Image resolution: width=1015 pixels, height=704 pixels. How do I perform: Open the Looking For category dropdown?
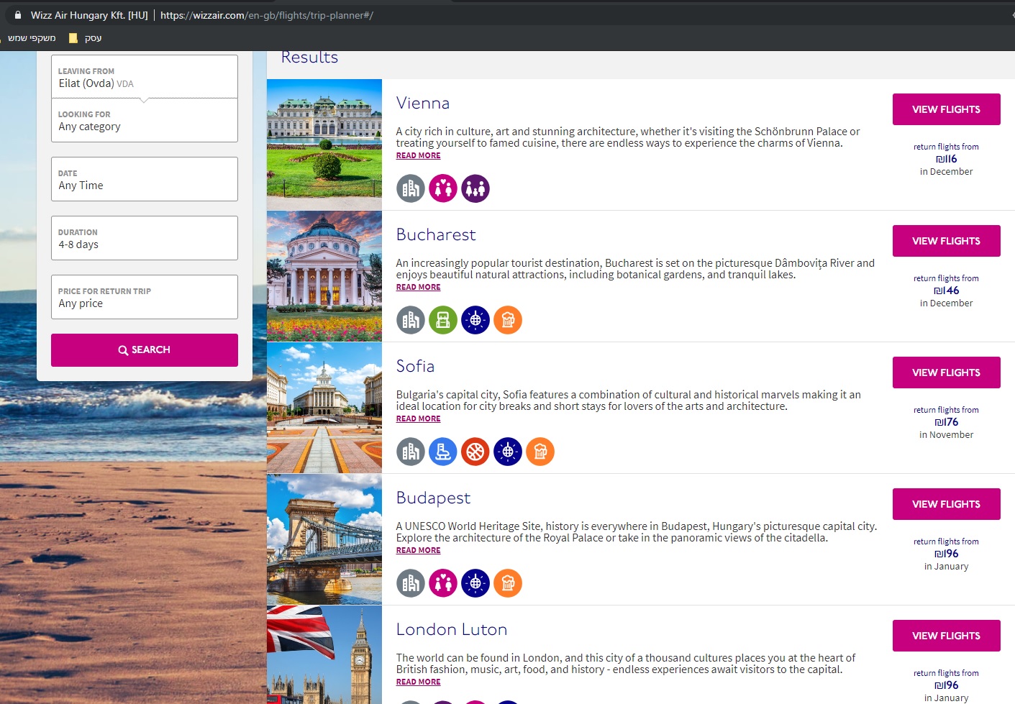pos(145,120)
